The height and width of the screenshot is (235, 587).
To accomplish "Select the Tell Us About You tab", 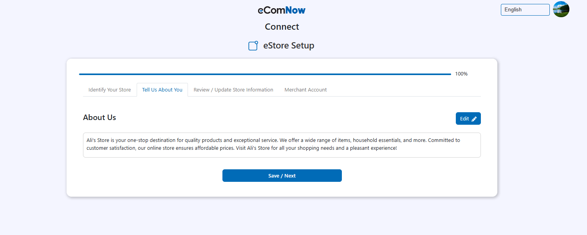I will click(162, 90).
